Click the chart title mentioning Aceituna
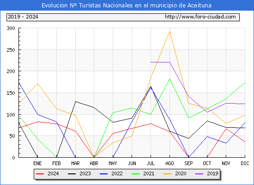Viewport: 254px width, 185px height. (x=127, y=6)
